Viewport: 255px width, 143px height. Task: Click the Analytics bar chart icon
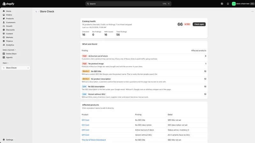tap(4, 45)
